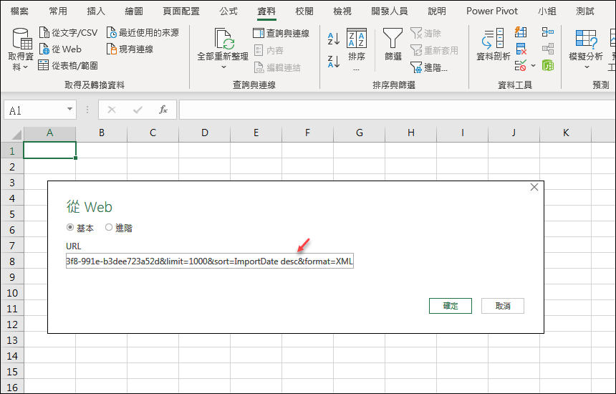Toggle the 篩選 filter funnel
The width and height of the screenshot is (616, 394).
[x=393, y=44]
